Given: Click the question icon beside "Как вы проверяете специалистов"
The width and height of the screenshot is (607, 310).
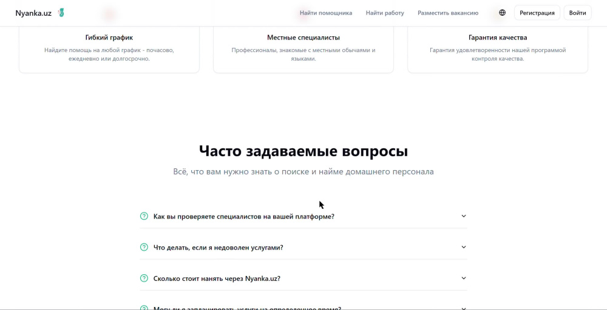Looking at the screenshot, I should point(144,216).
